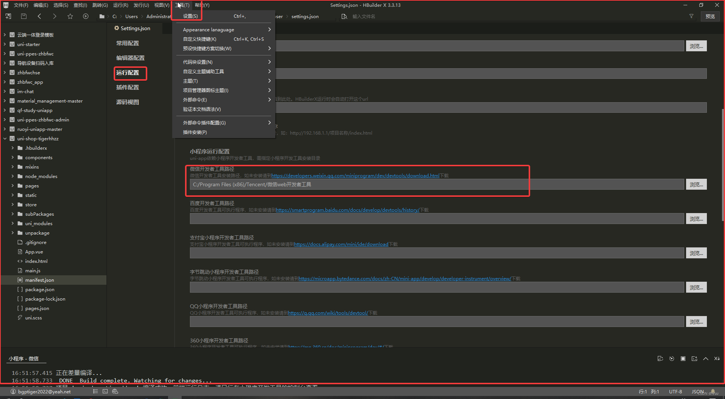Click the console rerun icon

[671, 359]
